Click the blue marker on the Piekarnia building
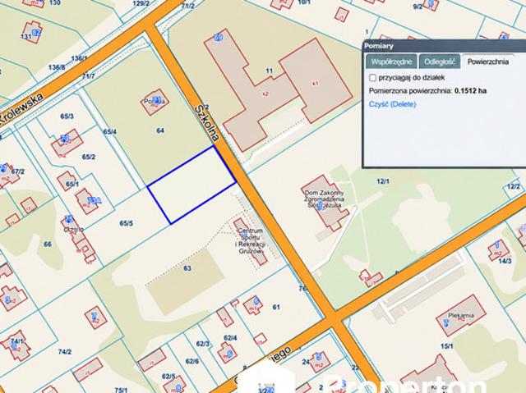The width and height of the screenshot is (526, 393). pyautogui.click(x=446, y=323)
